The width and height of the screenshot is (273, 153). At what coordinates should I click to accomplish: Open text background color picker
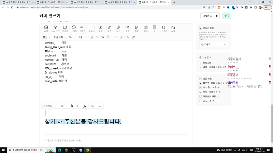coord(108,37)
